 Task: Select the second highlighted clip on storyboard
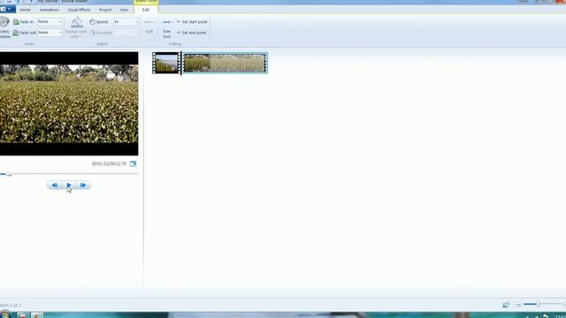225,63
